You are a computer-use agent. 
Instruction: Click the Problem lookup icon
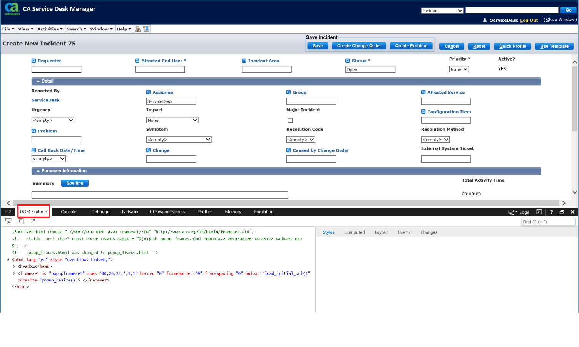point(33,131)
